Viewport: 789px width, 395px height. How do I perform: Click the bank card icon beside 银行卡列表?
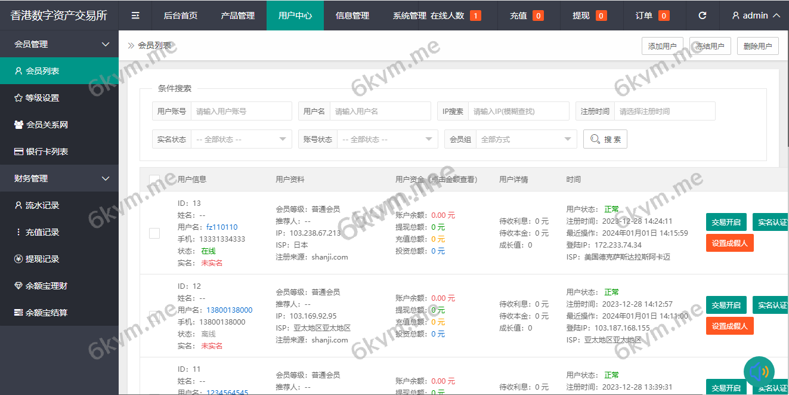18,152
